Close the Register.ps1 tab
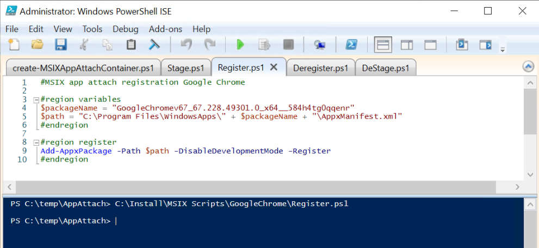 coord(274,67)
